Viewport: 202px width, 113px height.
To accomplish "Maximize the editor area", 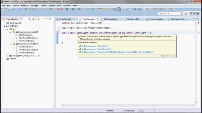I will tap(198, 19).
